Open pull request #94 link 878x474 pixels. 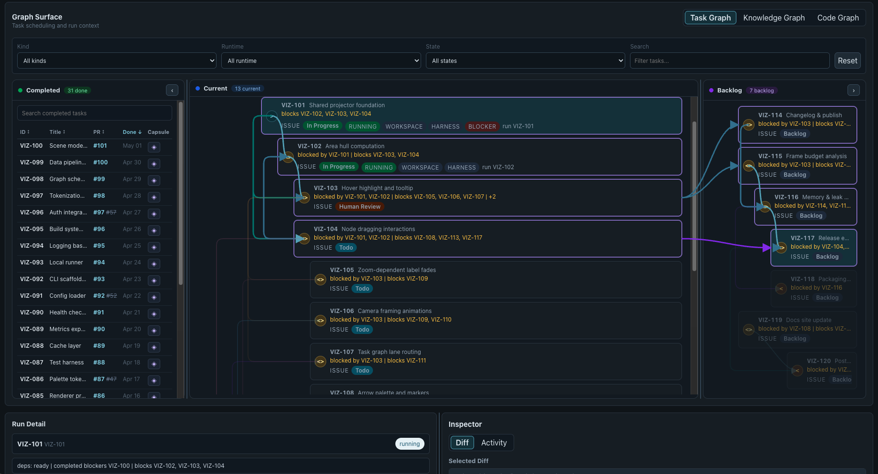[x=99, y=262]
